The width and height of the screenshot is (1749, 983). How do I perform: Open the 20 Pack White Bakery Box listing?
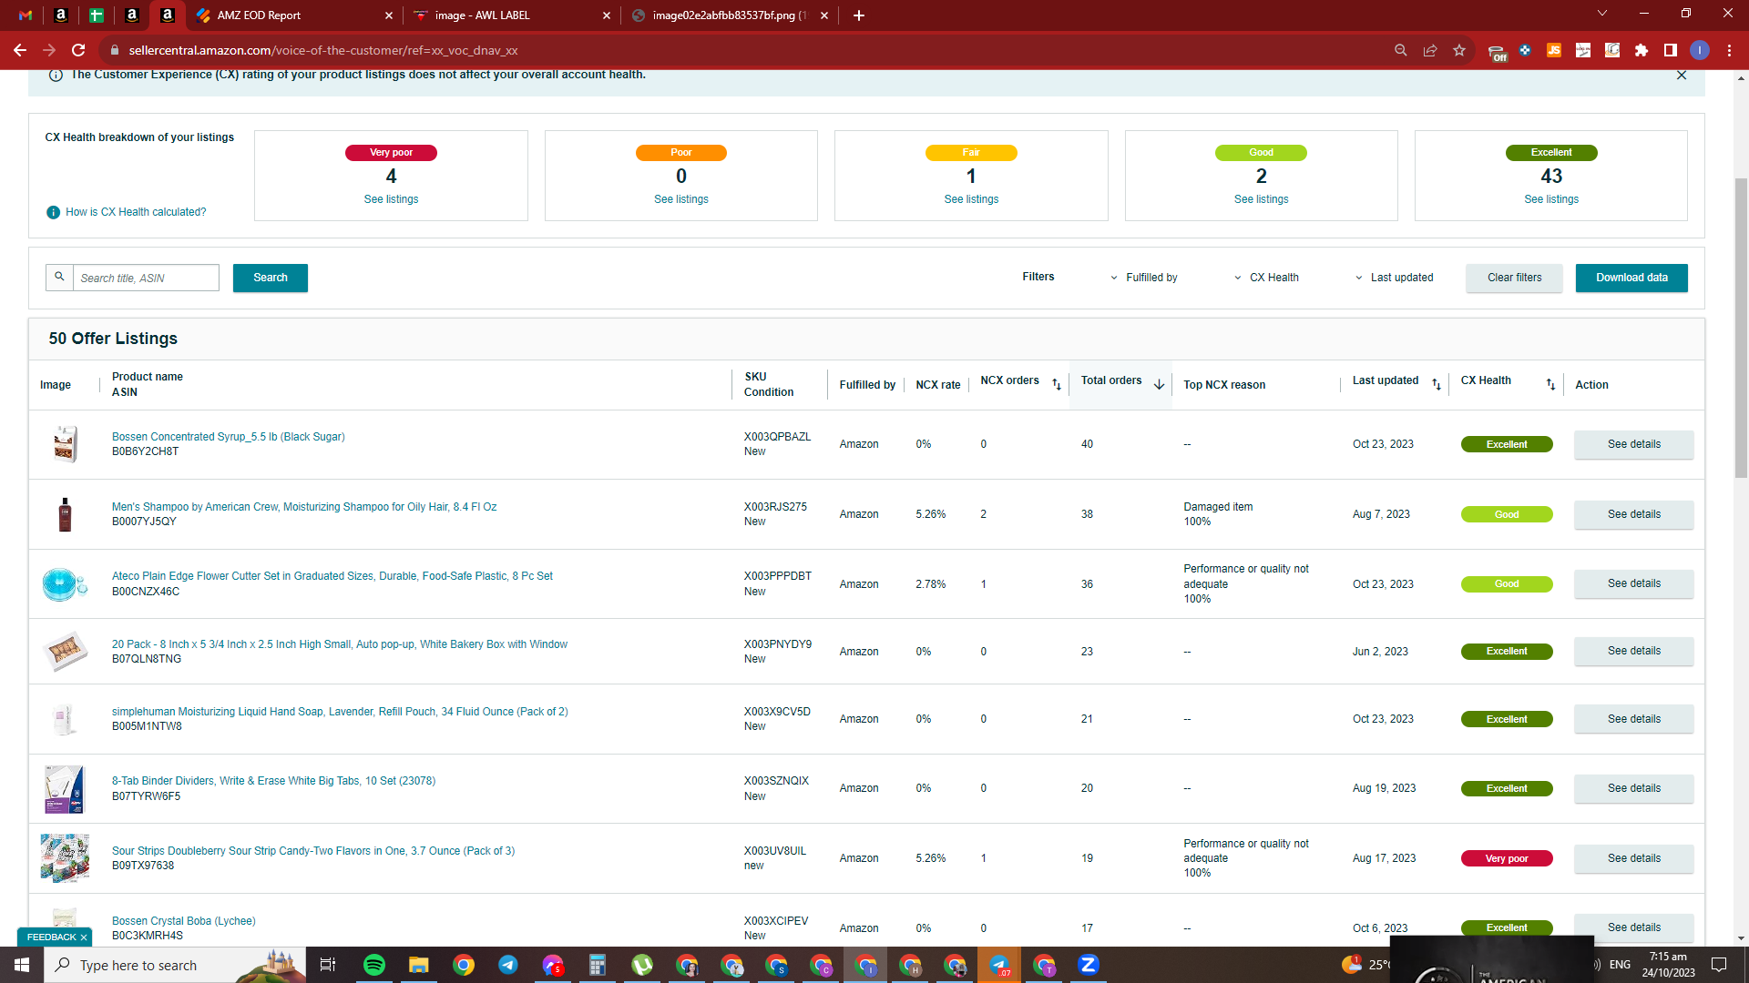340,644
